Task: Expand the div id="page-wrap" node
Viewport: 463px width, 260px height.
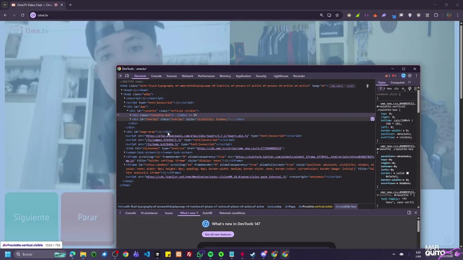Action: (x=125, y=132)
